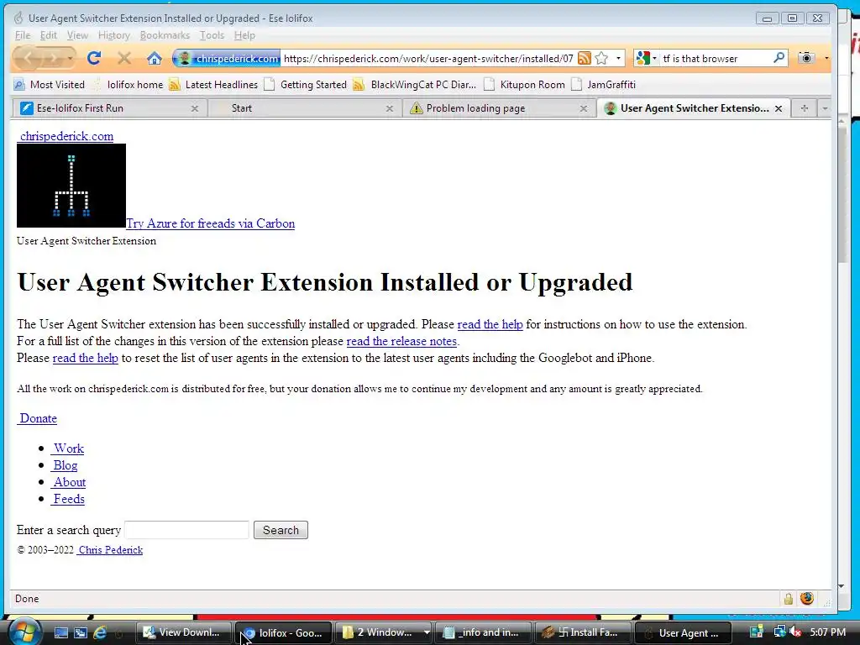Go to the Home page icon
This screenshot has width=860, height=645.
155,58
